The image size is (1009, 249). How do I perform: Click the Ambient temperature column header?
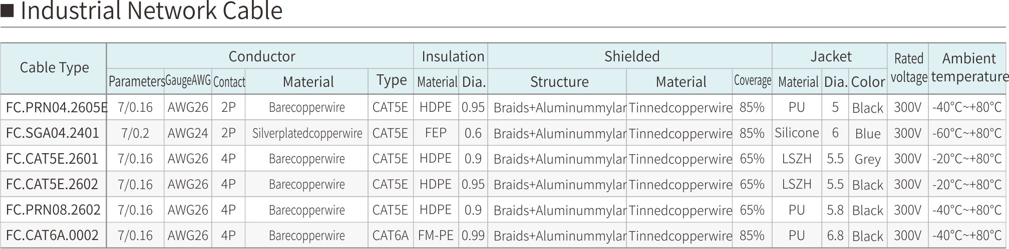tap(969, 68)
